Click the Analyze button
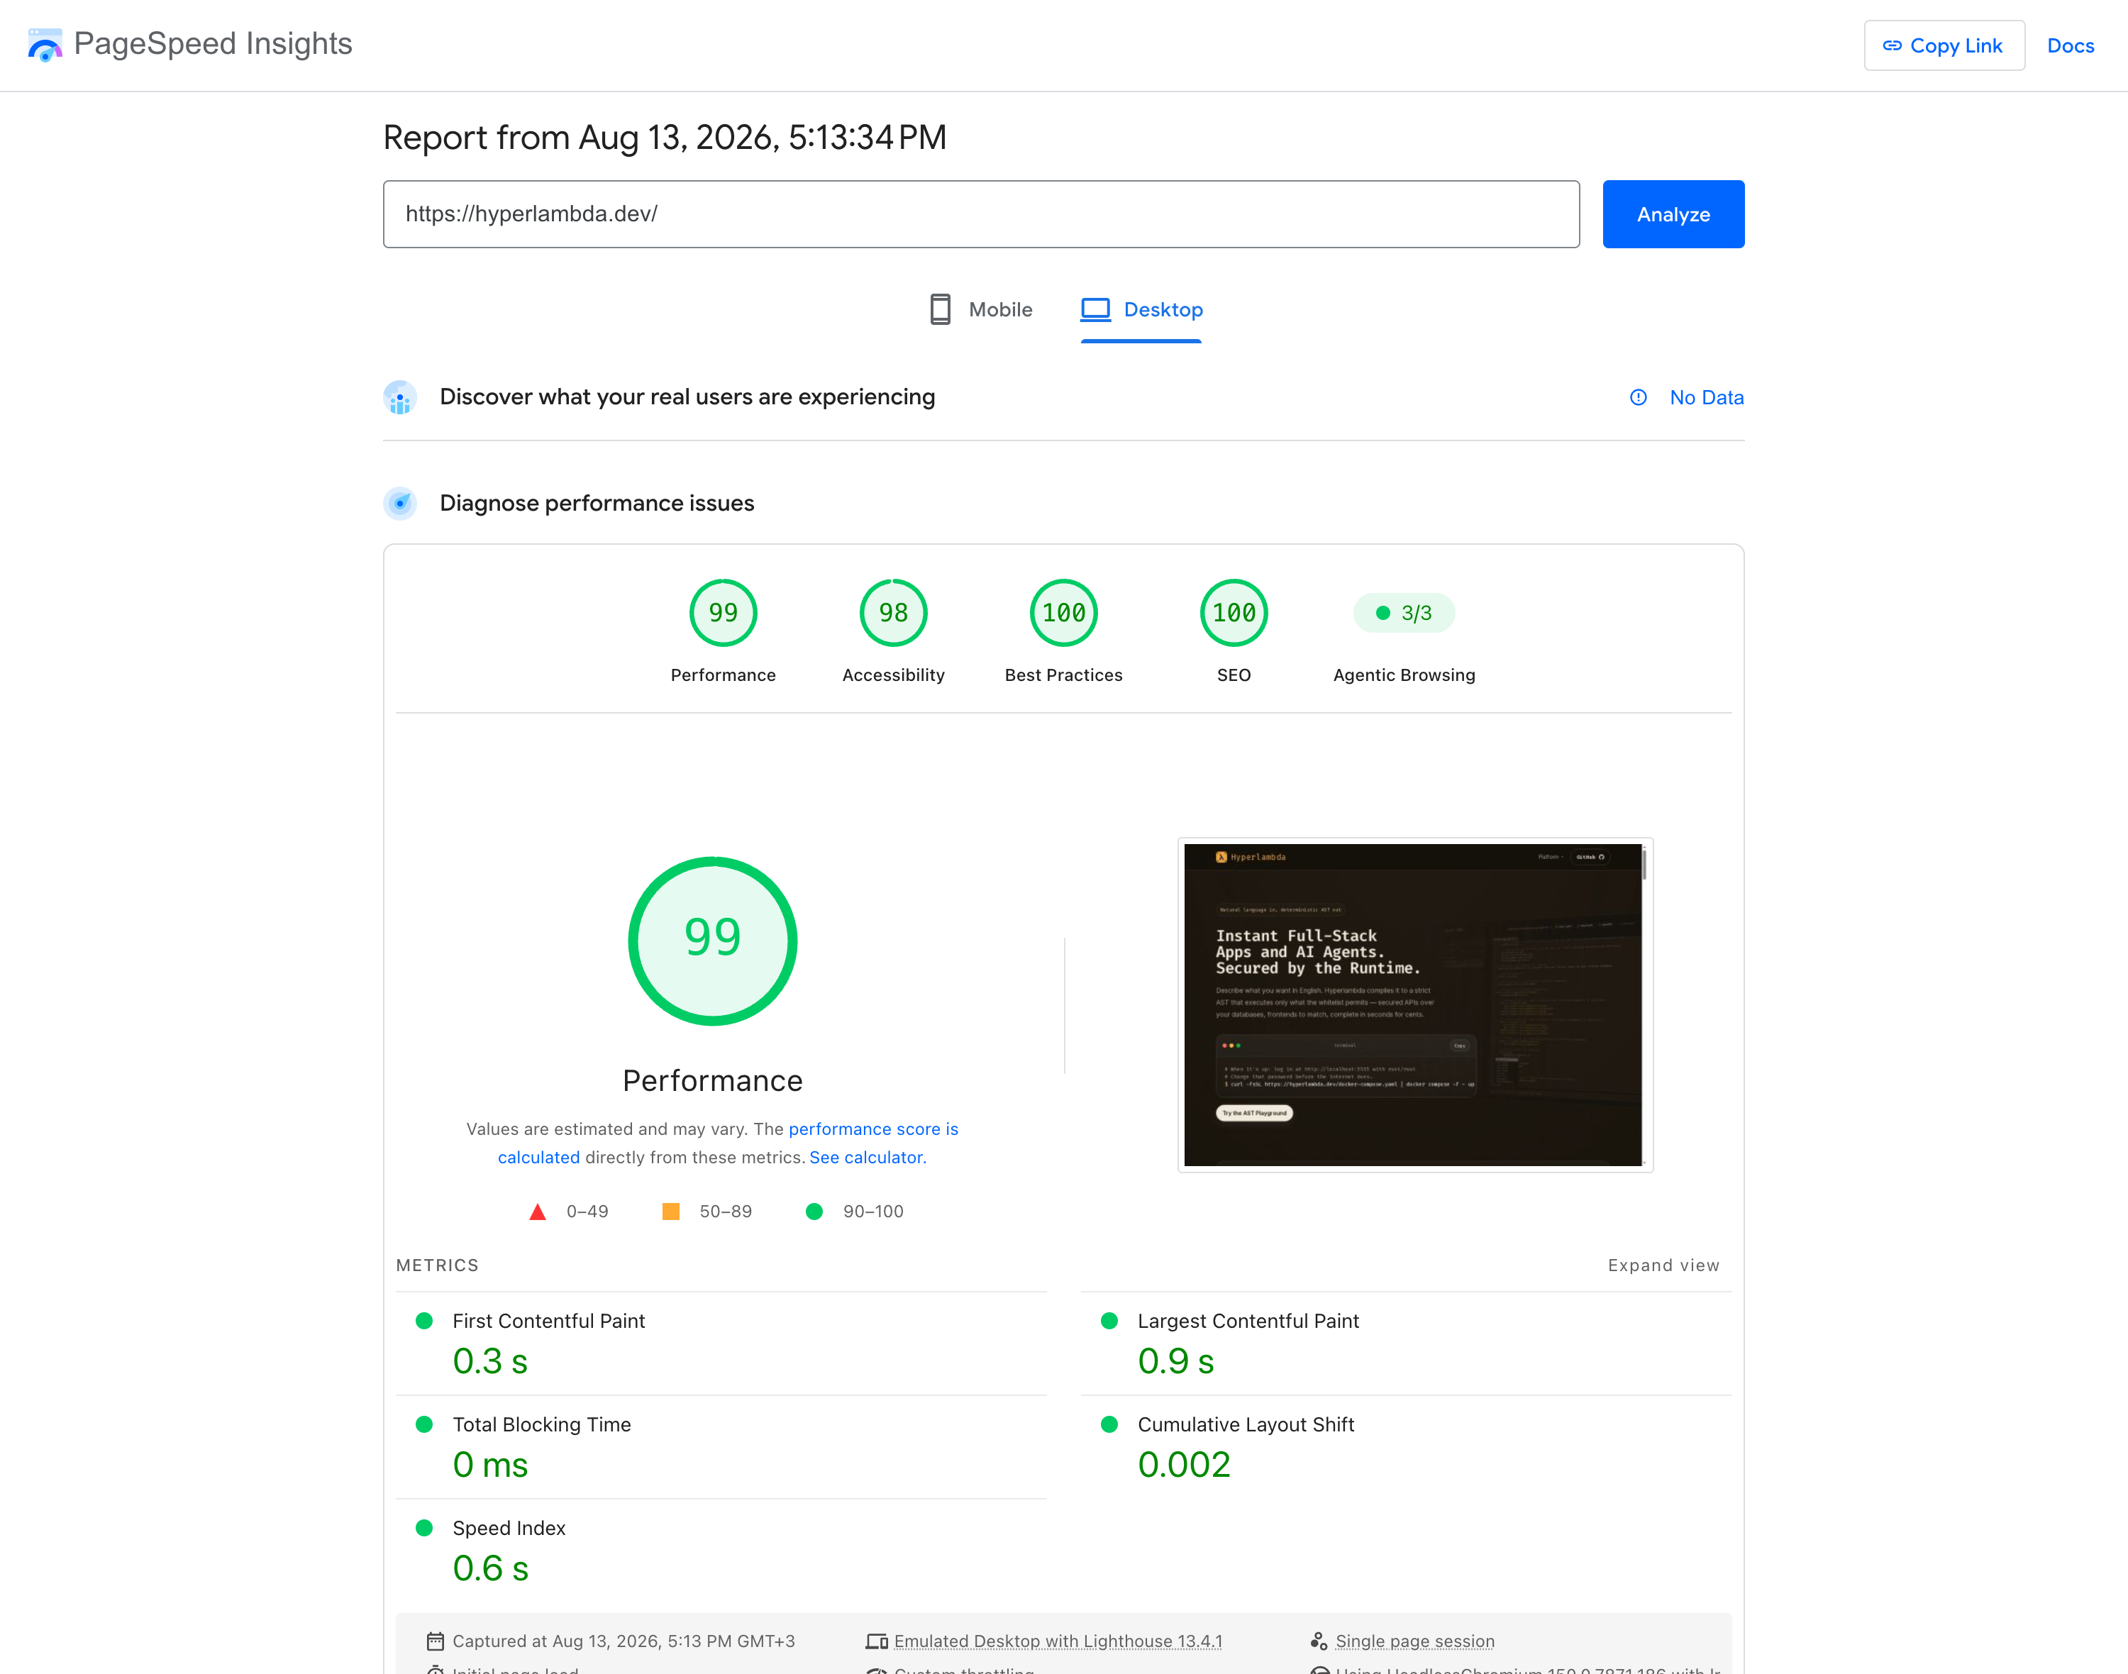2128x1674 pixels. [1673, 214]
